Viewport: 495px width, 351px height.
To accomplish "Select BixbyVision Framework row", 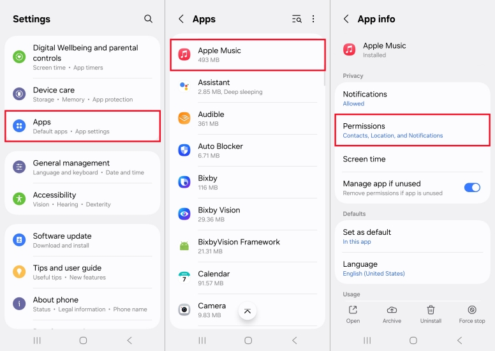I will [x=247, y=246].
